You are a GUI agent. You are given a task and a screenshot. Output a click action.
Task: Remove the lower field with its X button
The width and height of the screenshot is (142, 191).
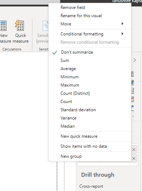(x=134, y=158)
